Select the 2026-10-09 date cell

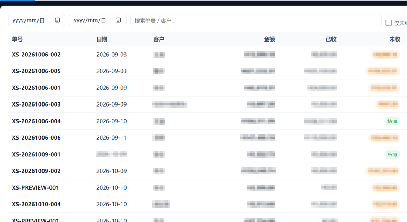coord(111,171)
